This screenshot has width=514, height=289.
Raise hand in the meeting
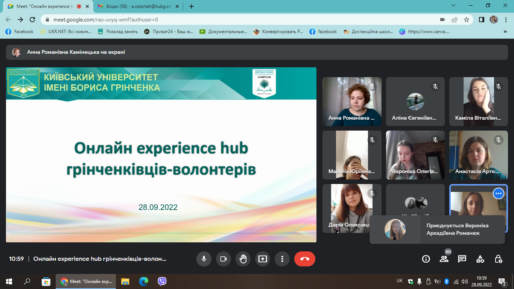243,259
